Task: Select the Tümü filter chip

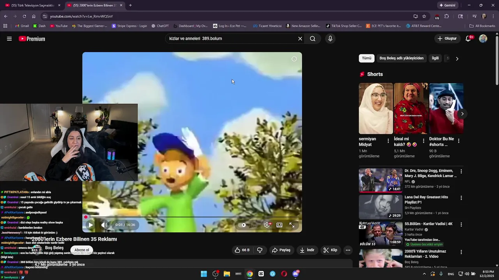Action: pos(366,58)
